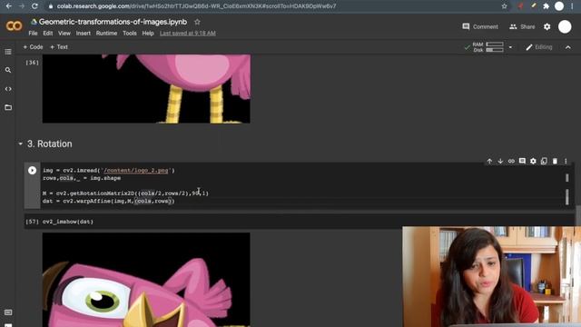
Task: Add a text cell with + Text
Action: pos(59,47)
